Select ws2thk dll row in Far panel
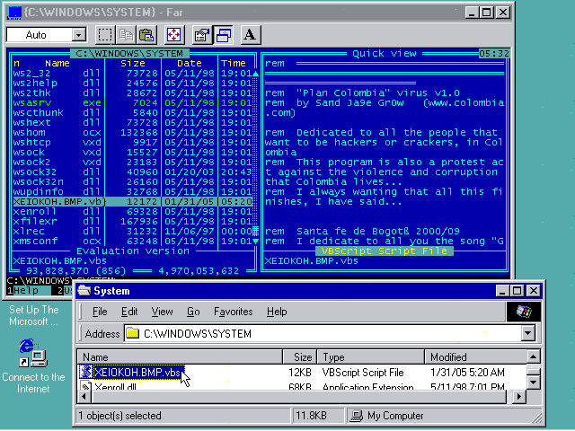Screen dimensions: 575x431 (x=132, y=93)
